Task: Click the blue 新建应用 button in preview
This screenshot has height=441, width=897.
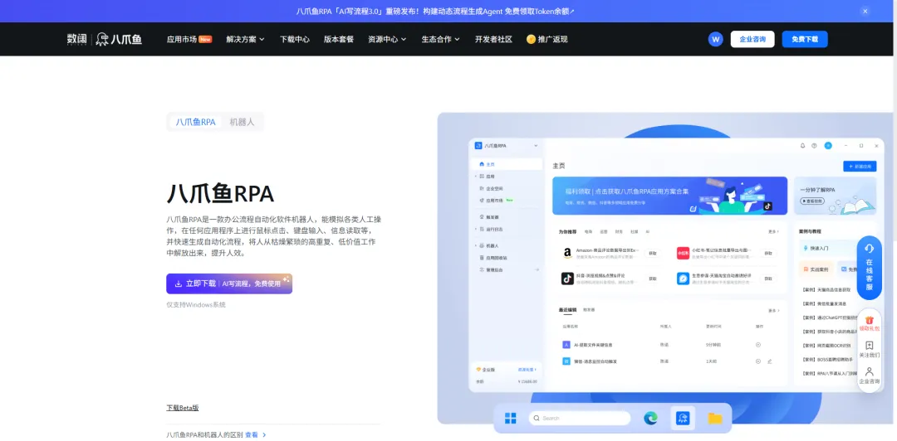Action: (860, 167)
